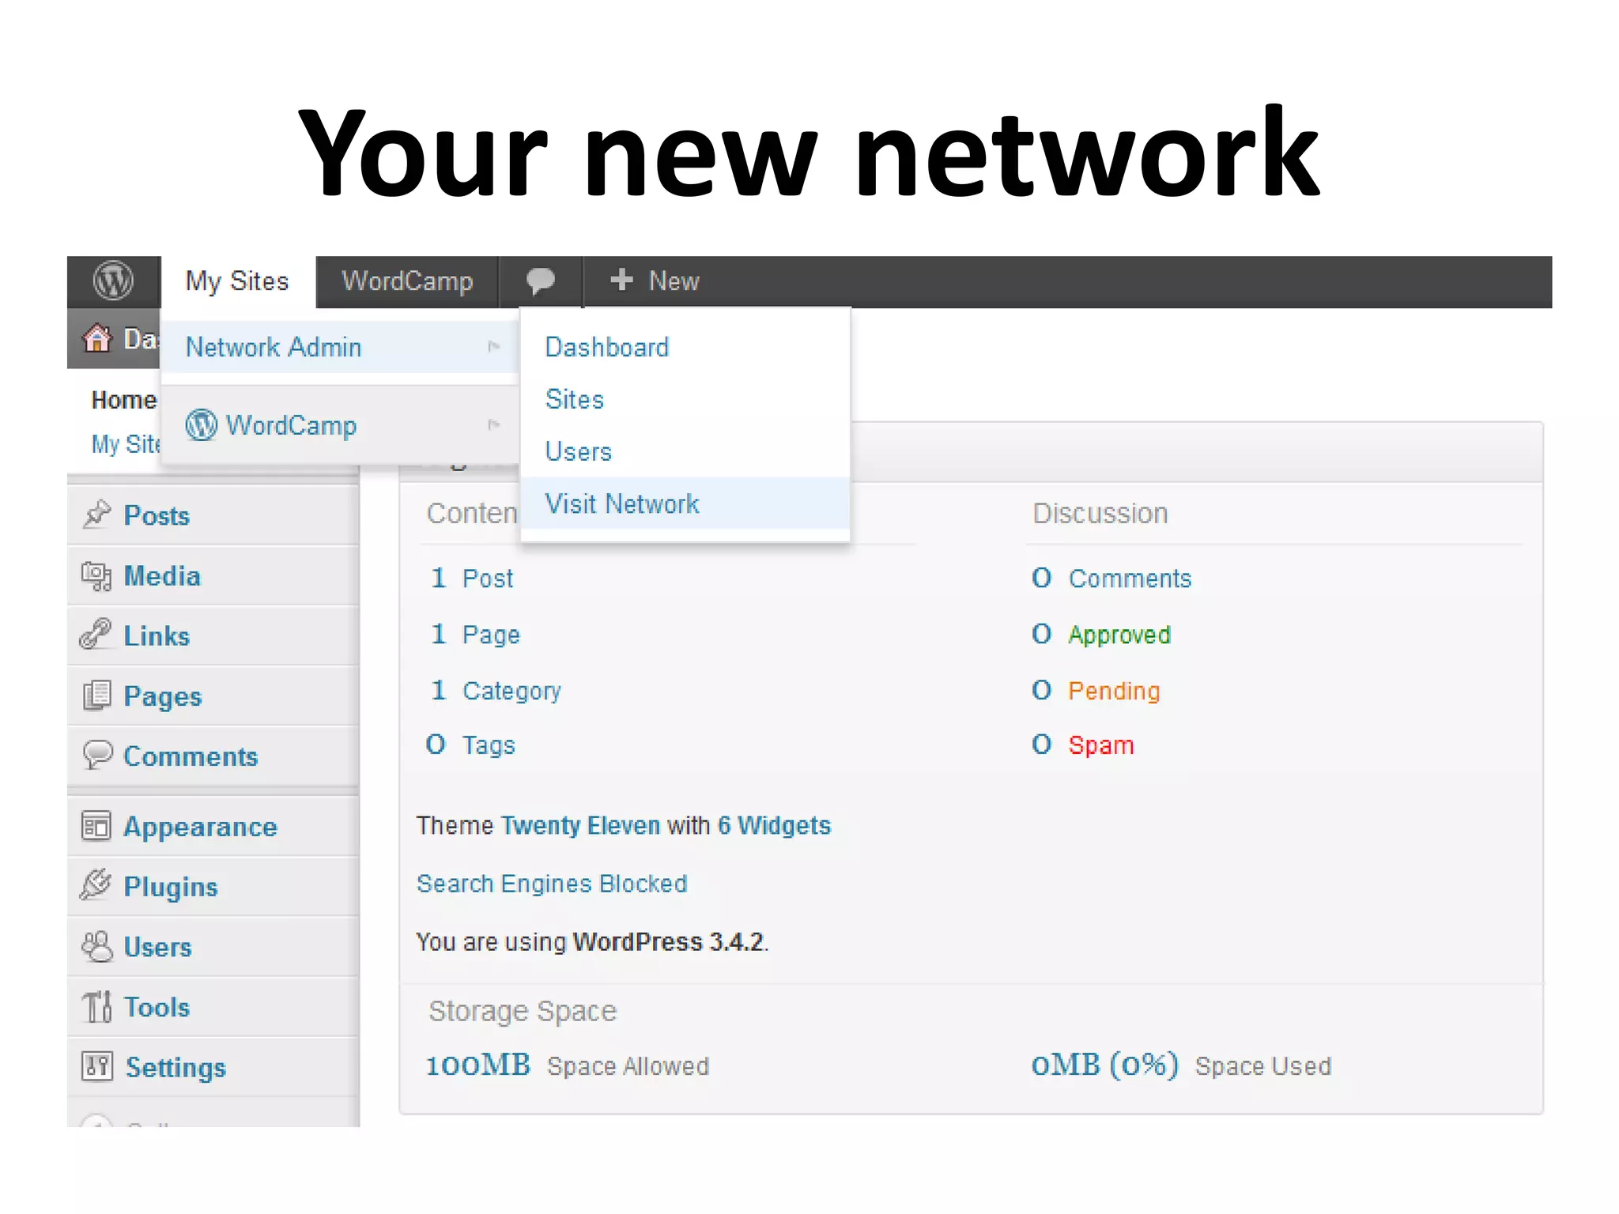Viewport: 1619px width, 1214px height.
Task: Open the Links section in sidebar
Action: [157, 635]
